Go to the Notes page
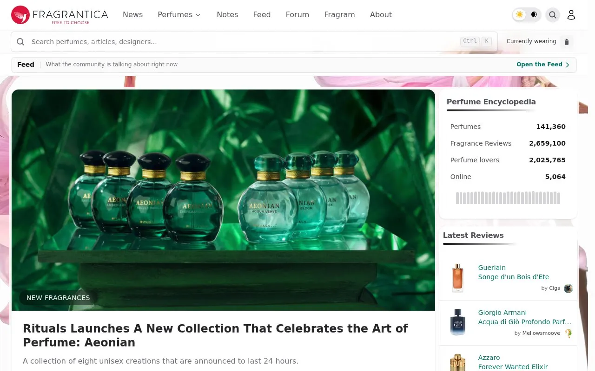 227,15
